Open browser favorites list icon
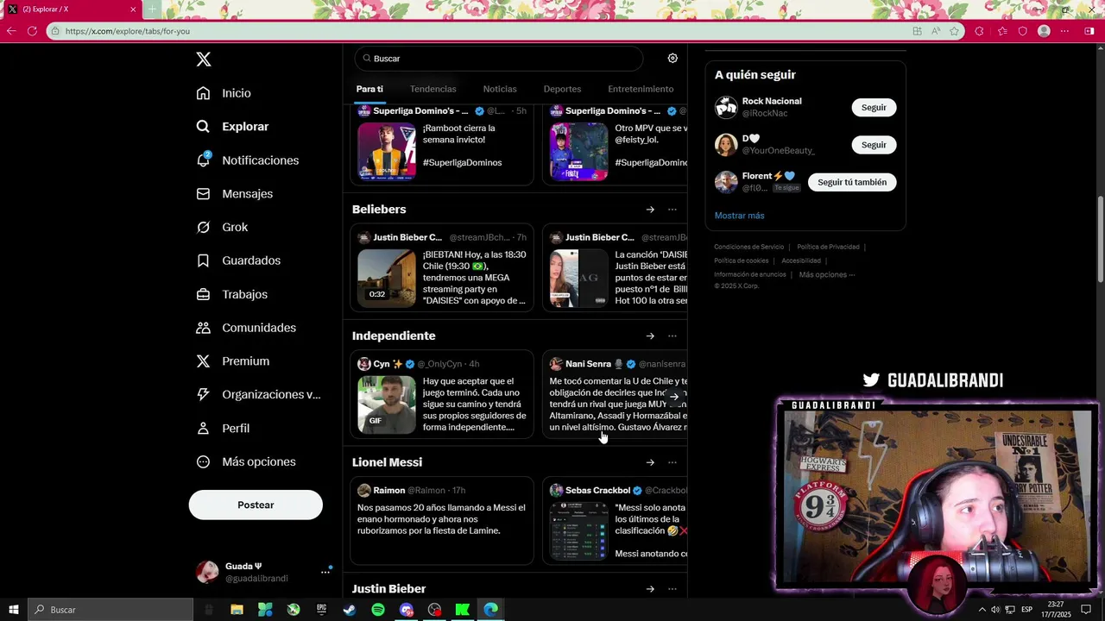The image size is (1105, 621). click(1001, 31)
